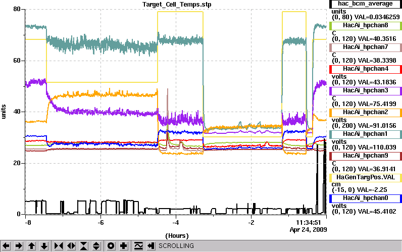This screenshot has height=252, width=402.
Task: Click the -8 x-axis tick label
Action: click(x=28, y=223)
